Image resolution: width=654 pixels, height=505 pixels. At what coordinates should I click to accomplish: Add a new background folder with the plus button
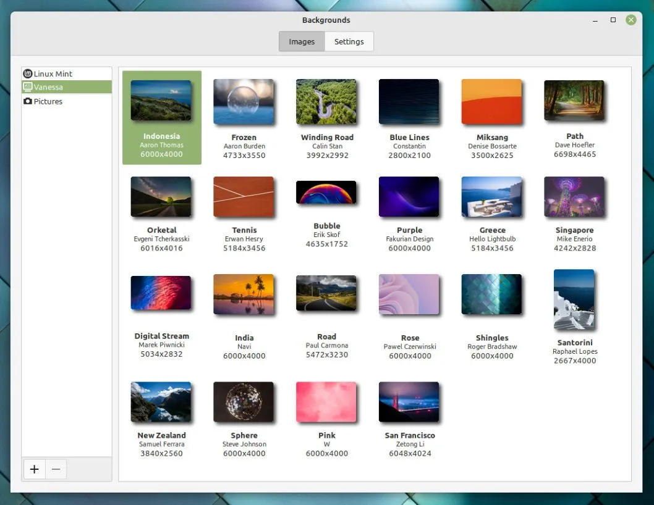click(x=34, y=469)
